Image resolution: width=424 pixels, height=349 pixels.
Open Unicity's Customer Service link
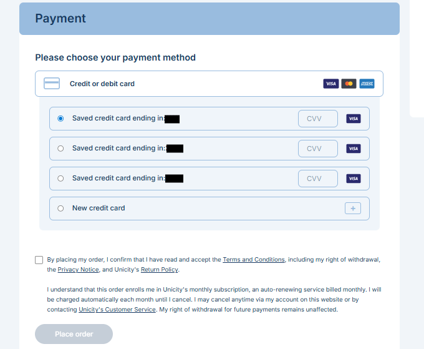[x=117, y=310]
